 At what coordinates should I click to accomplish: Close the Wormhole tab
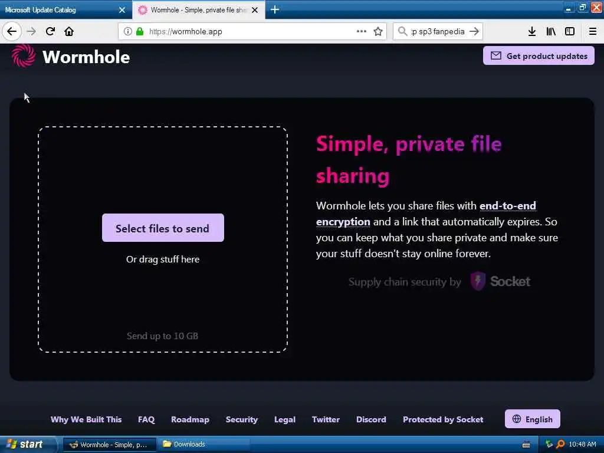coord(255,10)
